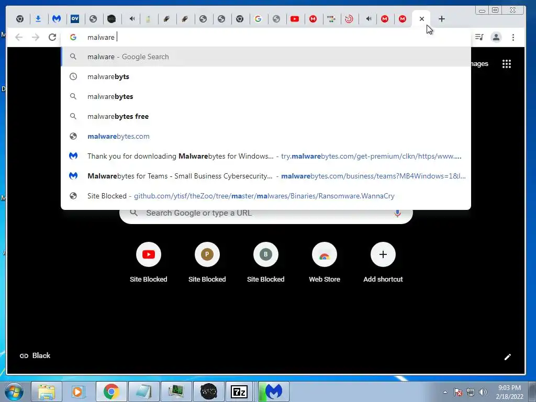Screen dimensions: 536x402
Task: Open the tab with red spiral favicon
Action: coord(349,19)
